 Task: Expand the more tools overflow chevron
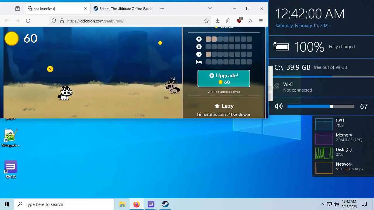[x=250, y=21]
